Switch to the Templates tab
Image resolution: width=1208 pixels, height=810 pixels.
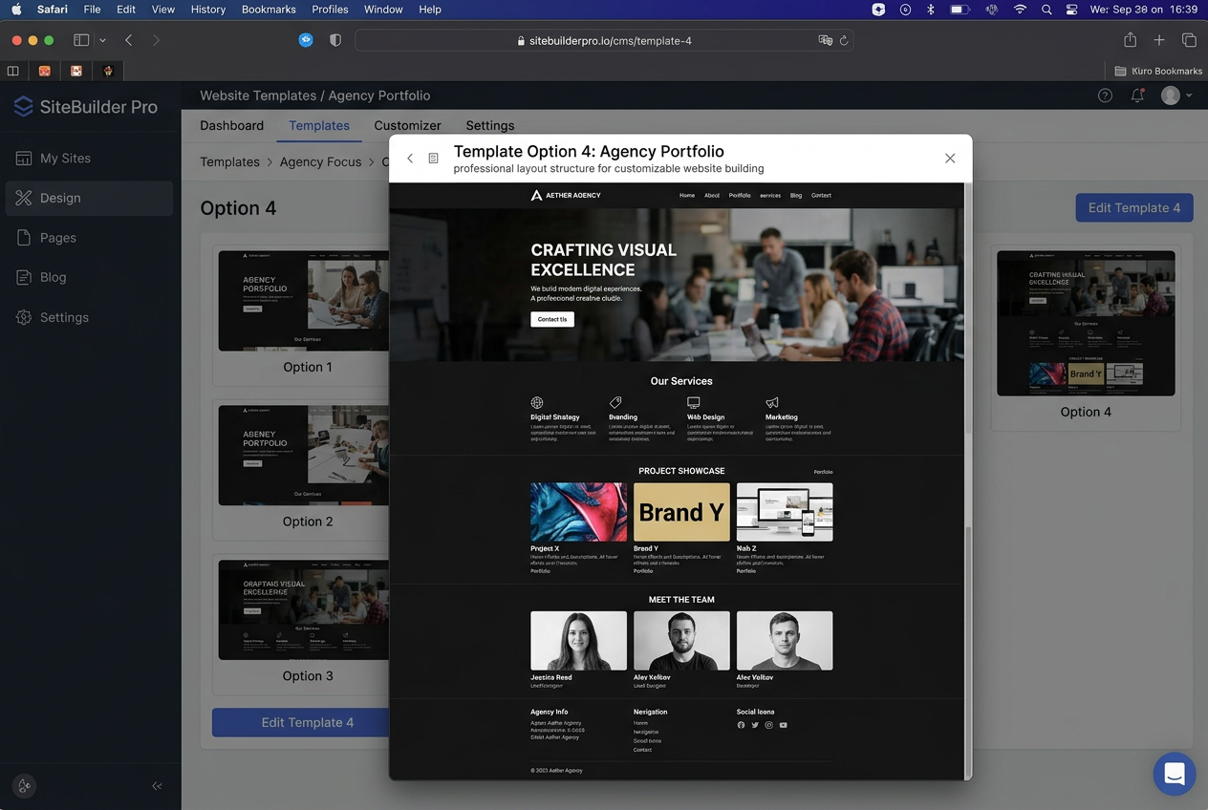pyautogui.click(x=319, y=125)
